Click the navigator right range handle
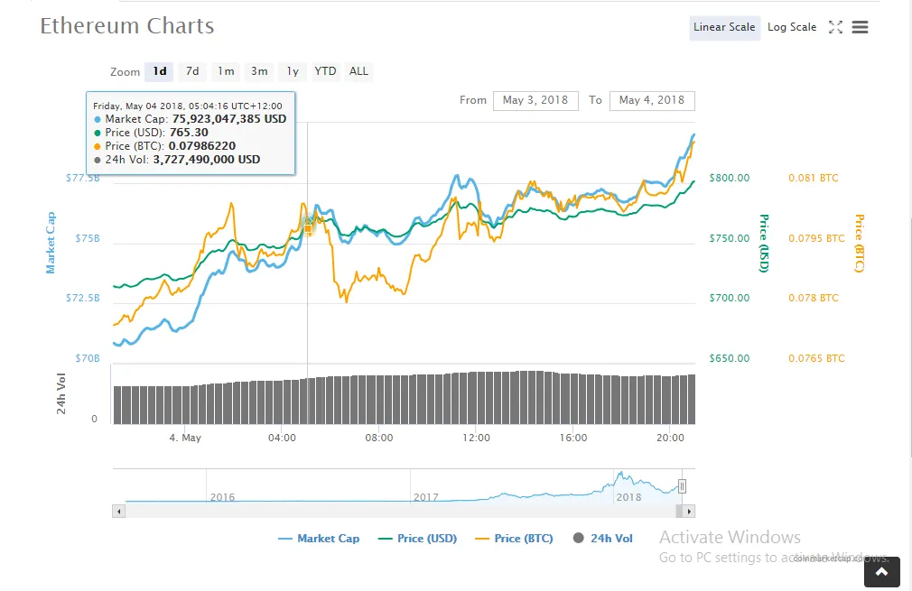 click(x=682, y=486)
